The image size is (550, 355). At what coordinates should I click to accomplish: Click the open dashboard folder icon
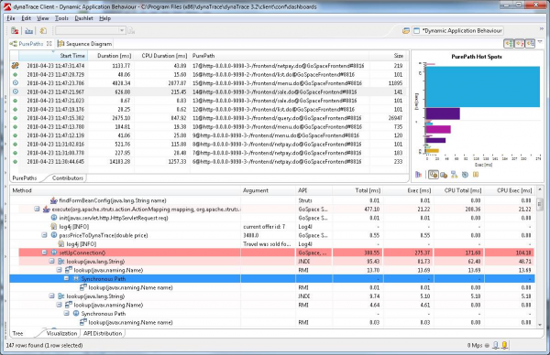406,31
